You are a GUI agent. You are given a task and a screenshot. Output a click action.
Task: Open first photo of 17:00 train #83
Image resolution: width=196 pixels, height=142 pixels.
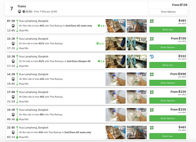(116, 97)
